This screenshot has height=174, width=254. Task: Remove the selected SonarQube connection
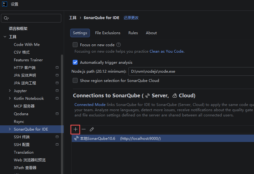83,129
